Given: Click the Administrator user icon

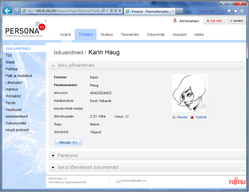Looking at the screenshot, I should point(175,21).
